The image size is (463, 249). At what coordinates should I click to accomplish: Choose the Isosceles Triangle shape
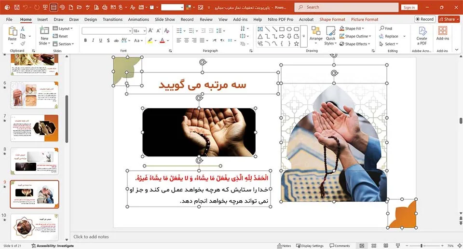[260, 36]
